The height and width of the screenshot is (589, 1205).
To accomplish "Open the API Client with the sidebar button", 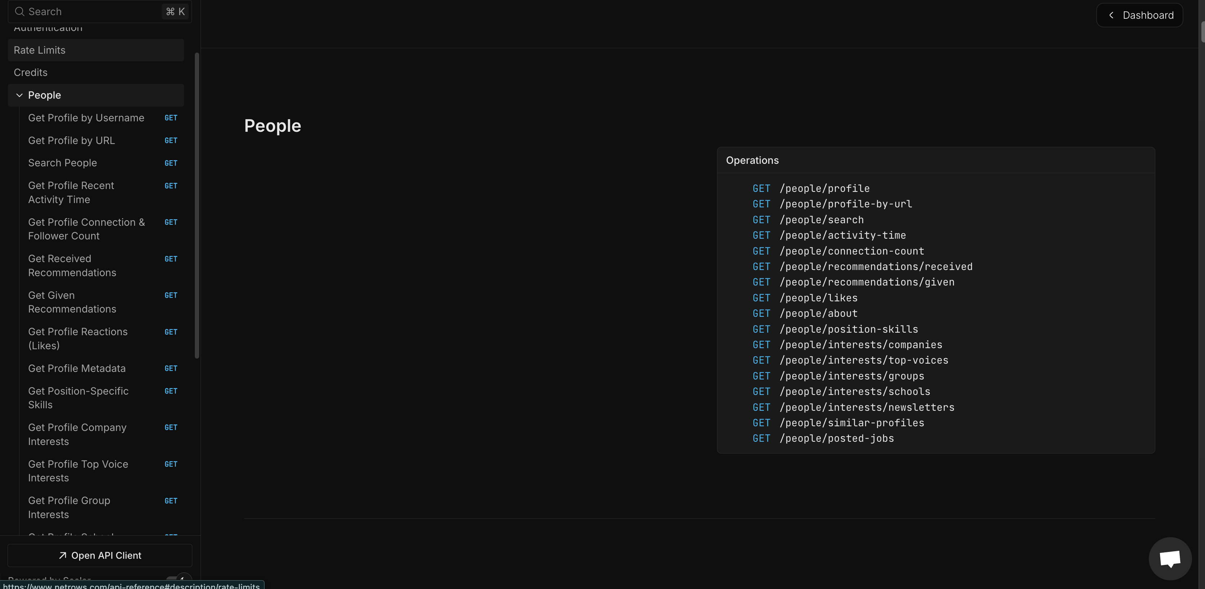I will point(99,556).
